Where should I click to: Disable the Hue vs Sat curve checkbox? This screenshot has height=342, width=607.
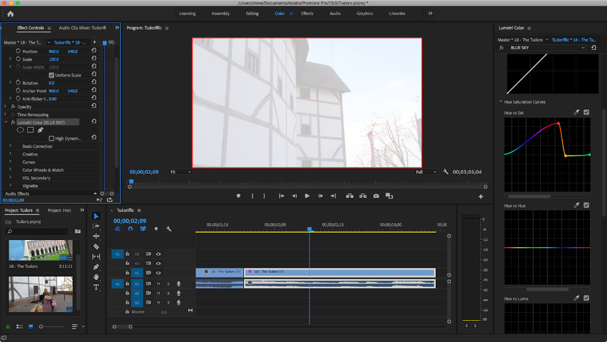click(x=586, y=112)
